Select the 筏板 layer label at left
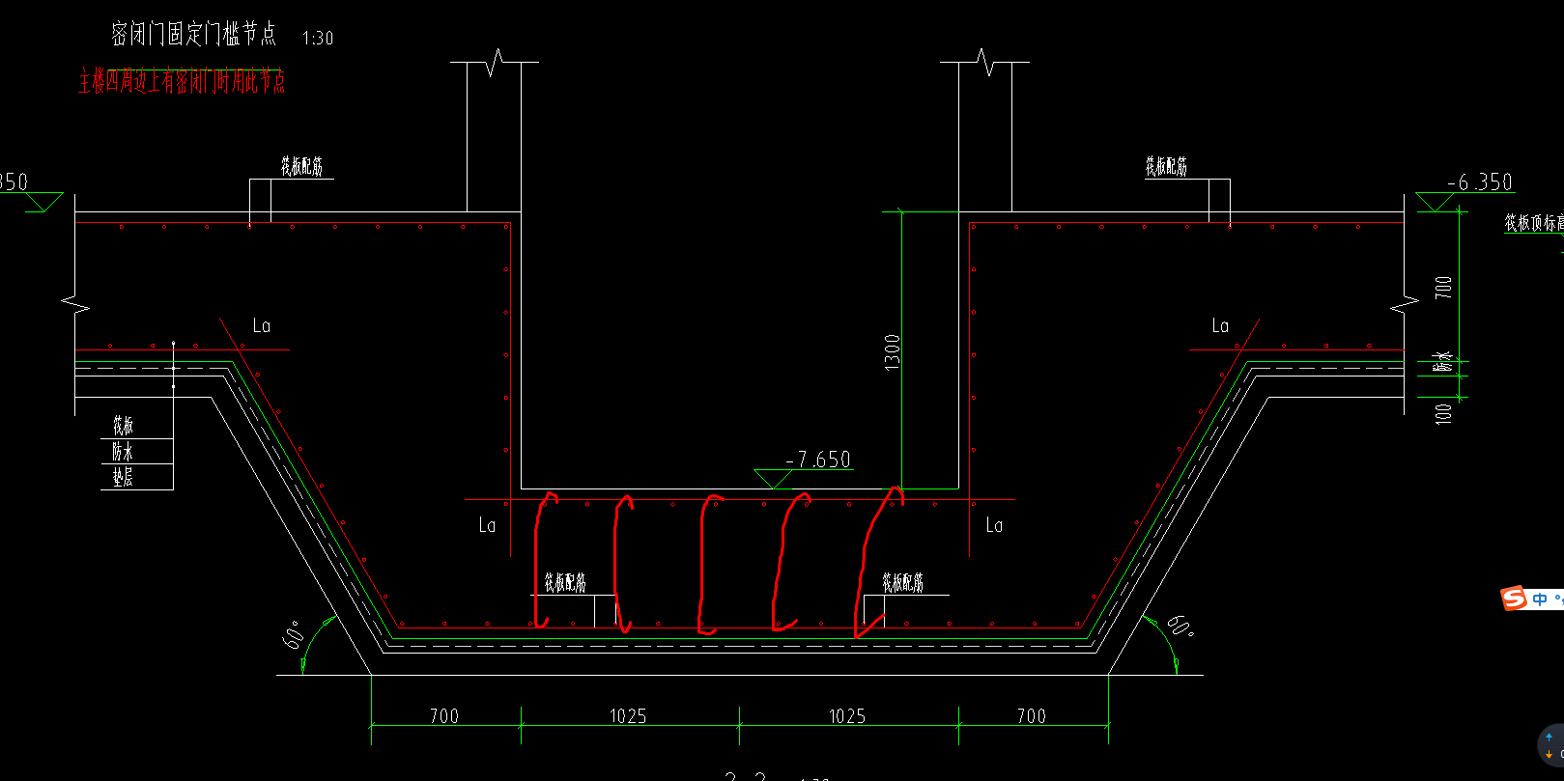The height and width of the screenshot is (781, 1564). [x=123, y=426]
